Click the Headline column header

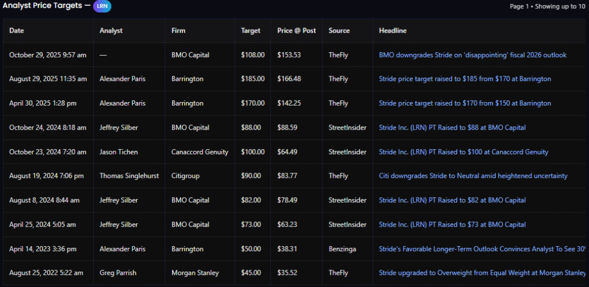pos(393,30)
